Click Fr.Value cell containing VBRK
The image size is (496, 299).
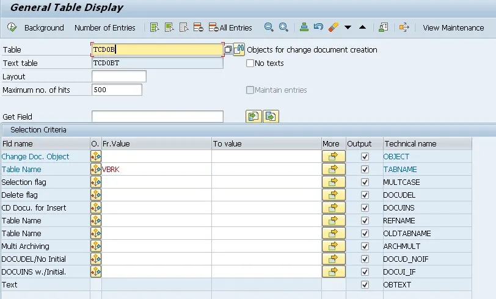click(156, 170)
